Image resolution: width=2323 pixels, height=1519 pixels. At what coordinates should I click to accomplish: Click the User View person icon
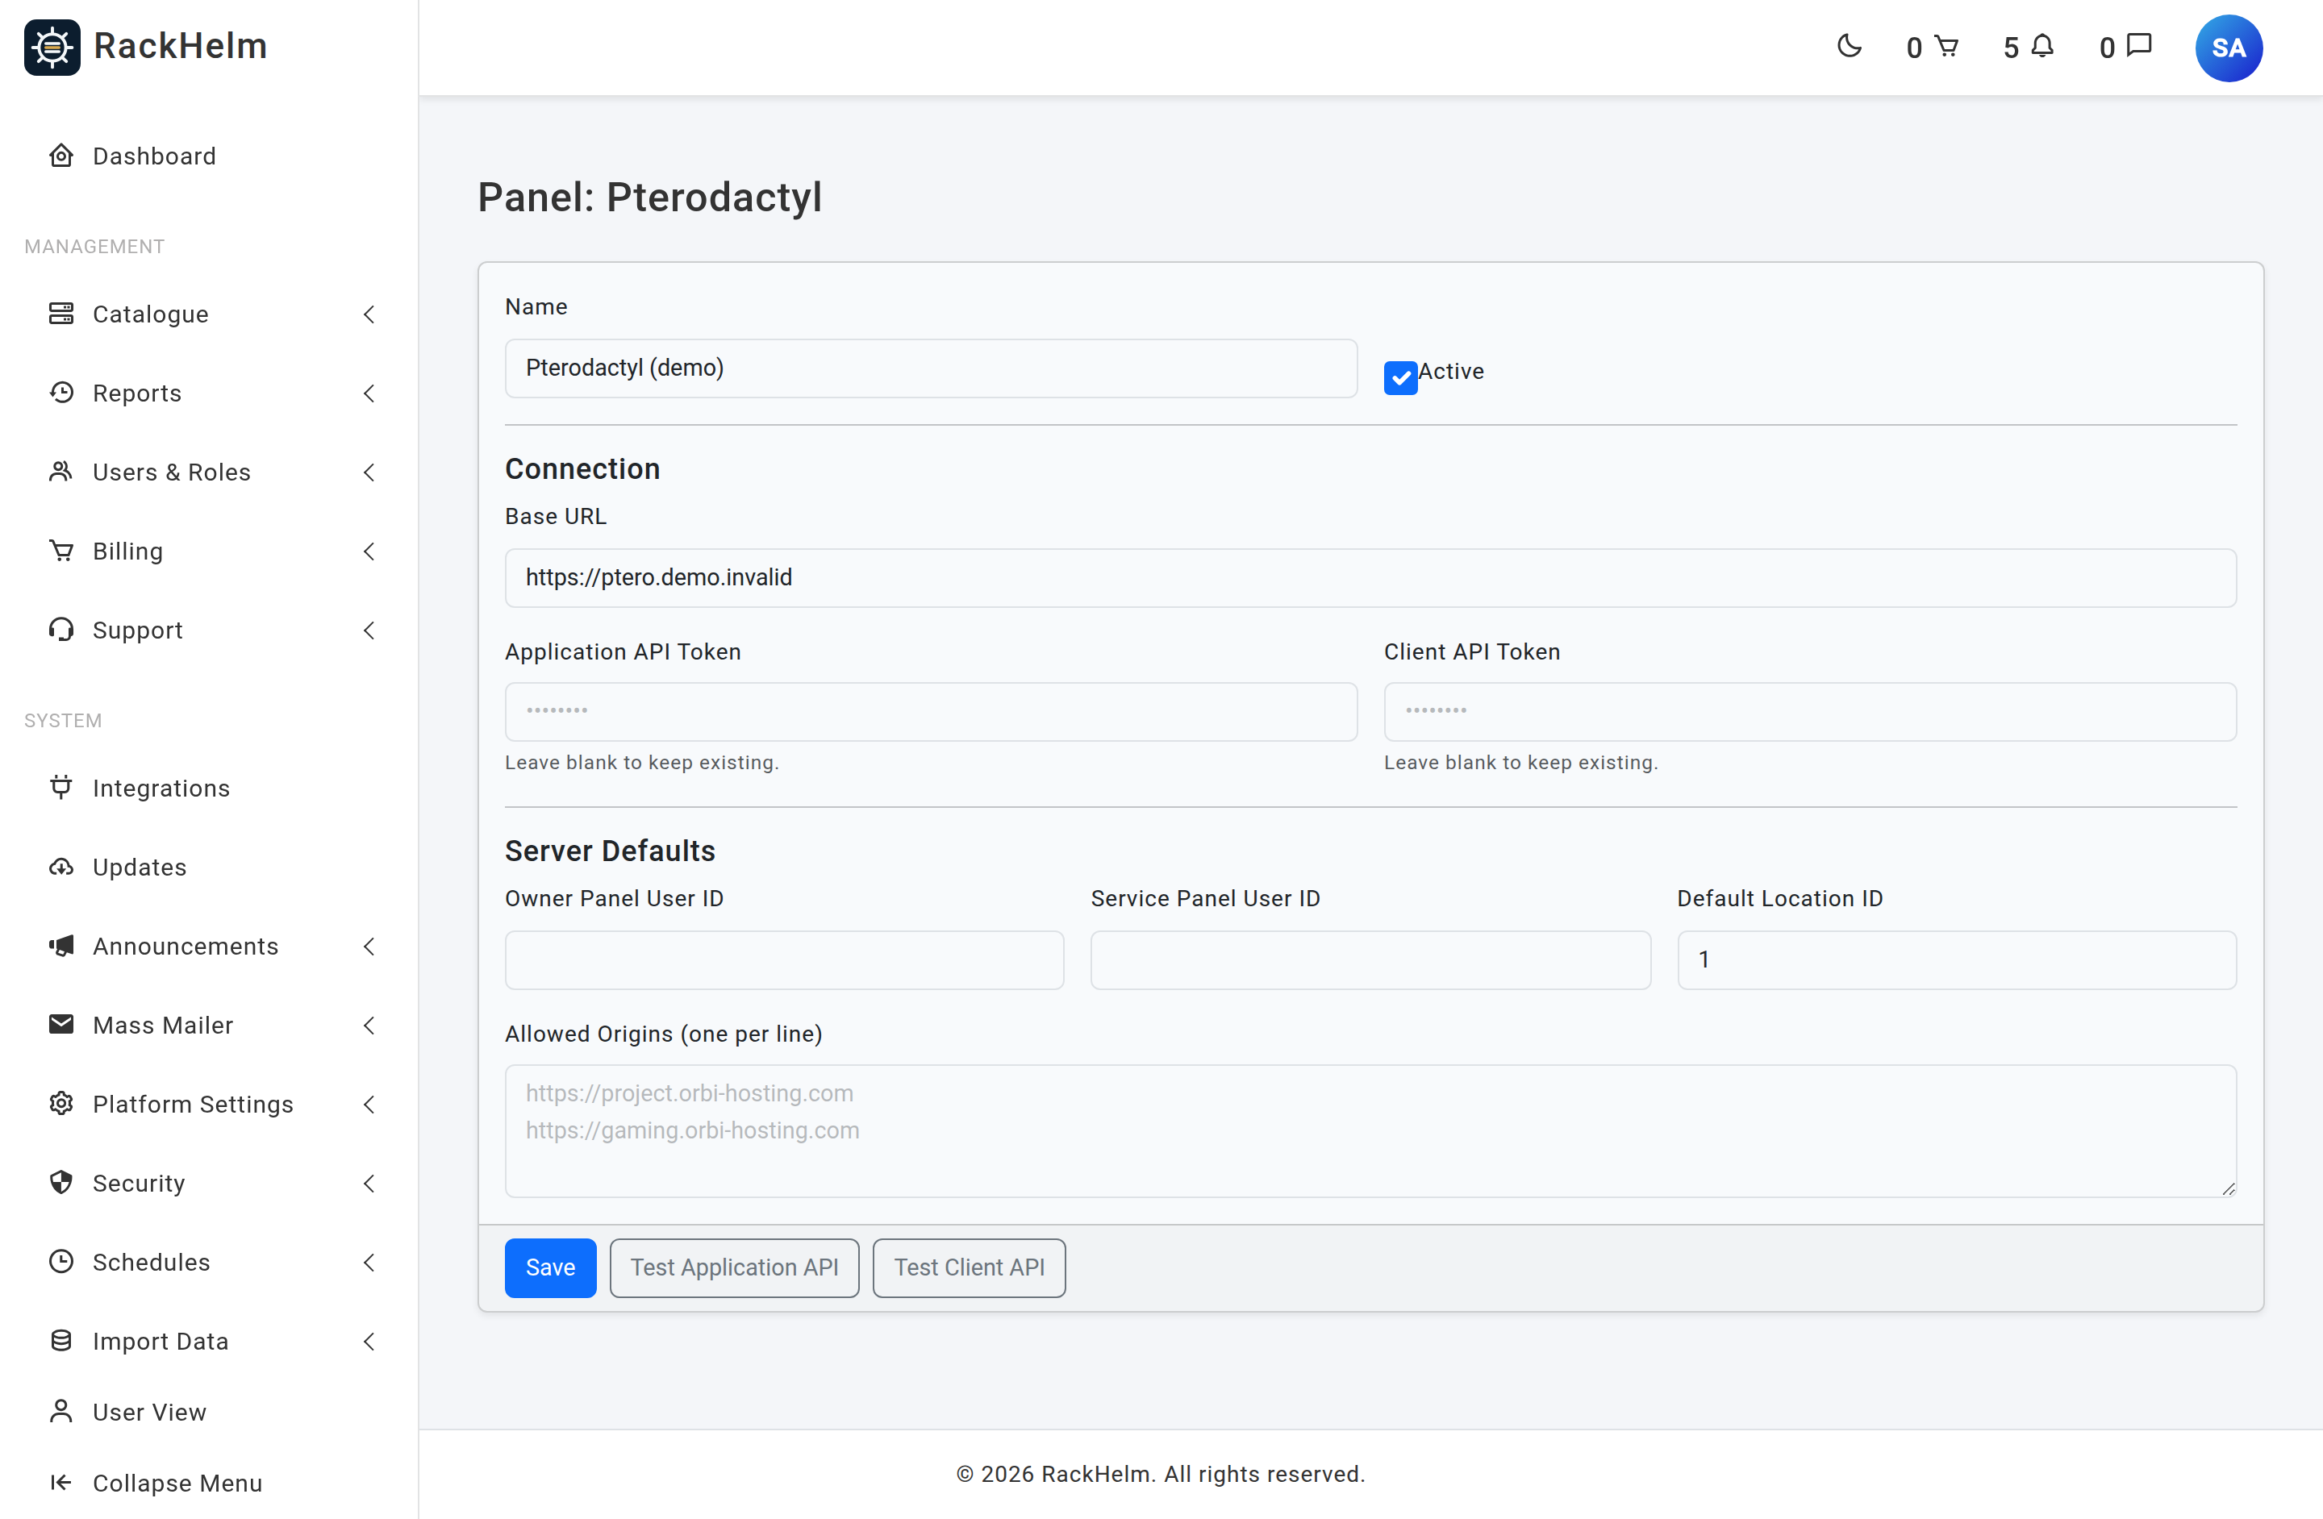61,1411
